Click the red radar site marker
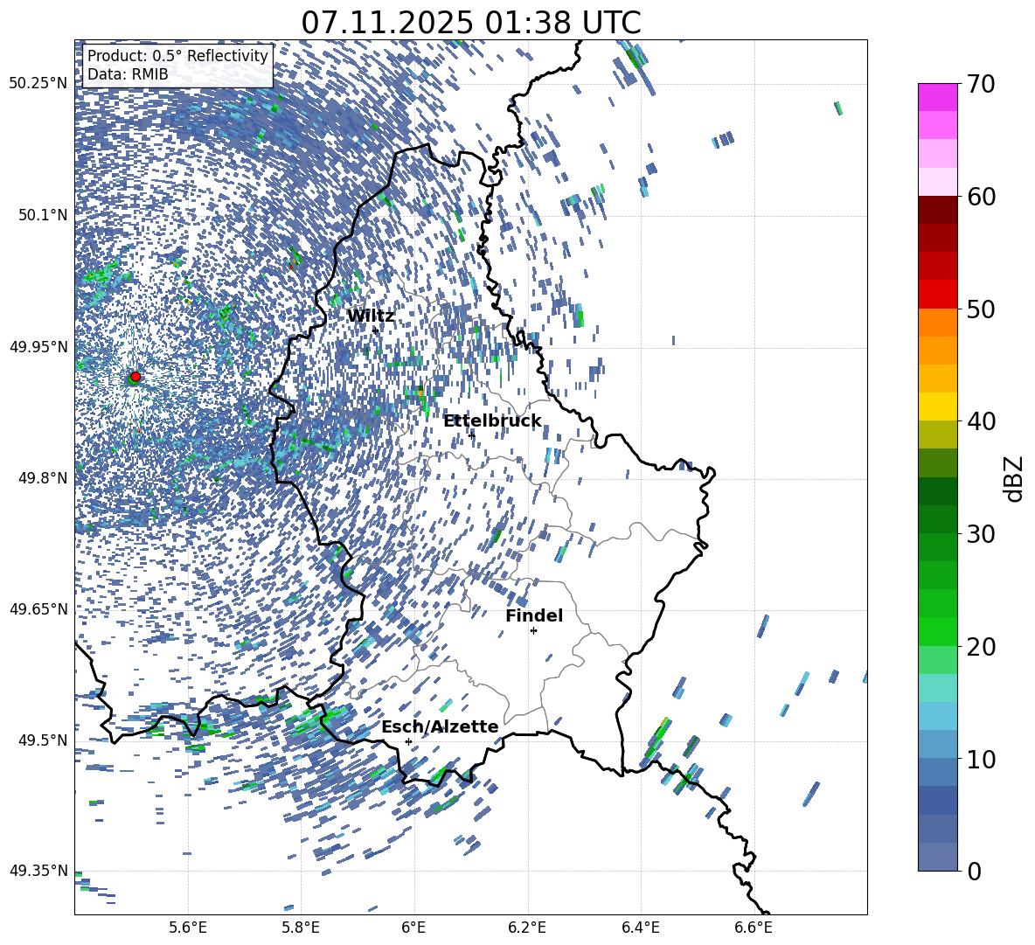Viewport: 1035px width, 945px height. point(135,377)
